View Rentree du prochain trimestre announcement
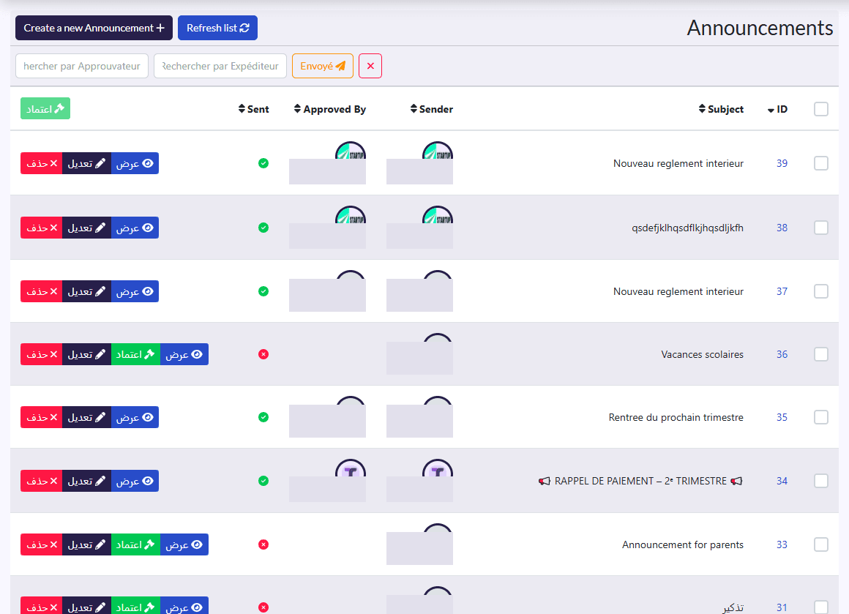Image resolution: width=849 pixels, height=614 pixels. point(135,417)
